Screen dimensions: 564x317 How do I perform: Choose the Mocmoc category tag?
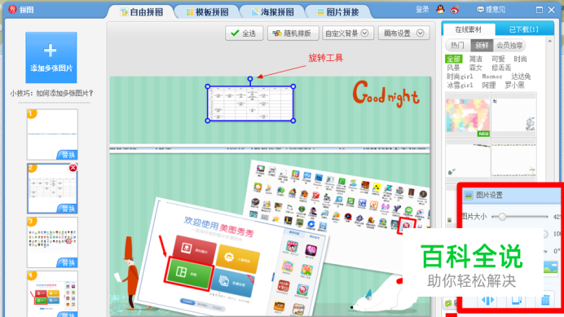492,77
